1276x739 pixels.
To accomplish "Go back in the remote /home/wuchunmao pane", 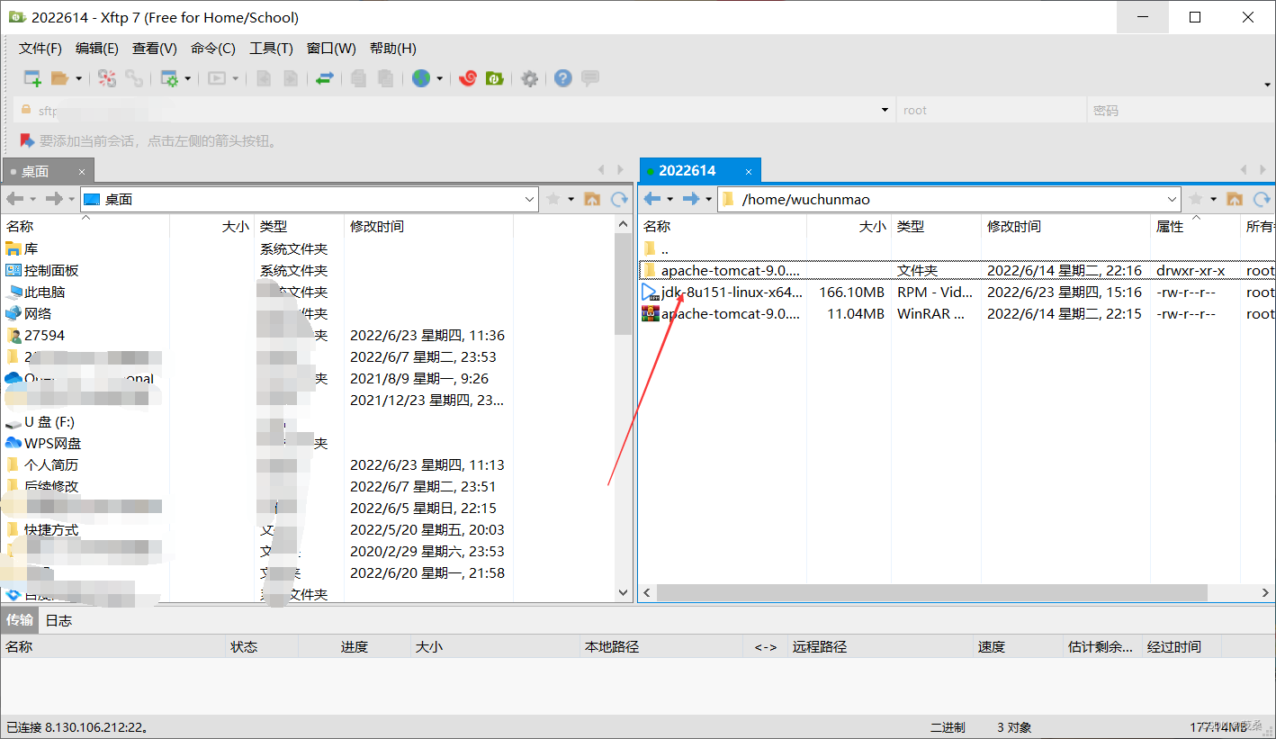I will pos(652,199).
